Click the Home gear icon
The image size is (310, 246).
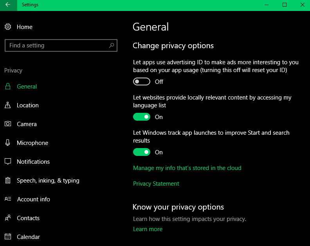[8, 27]
